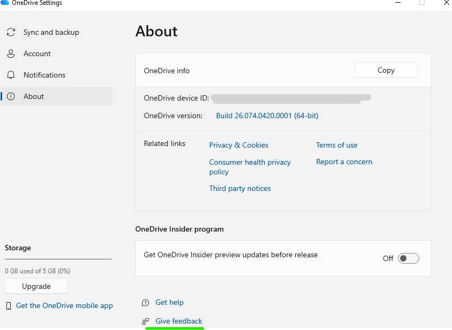Click the Report a concern link
The height and width of the screenshot is (330, 452).
coord(344,162)
